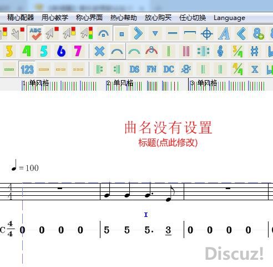Click the FN marker icon
Viewport: 273px width, 267px height.
151,70
